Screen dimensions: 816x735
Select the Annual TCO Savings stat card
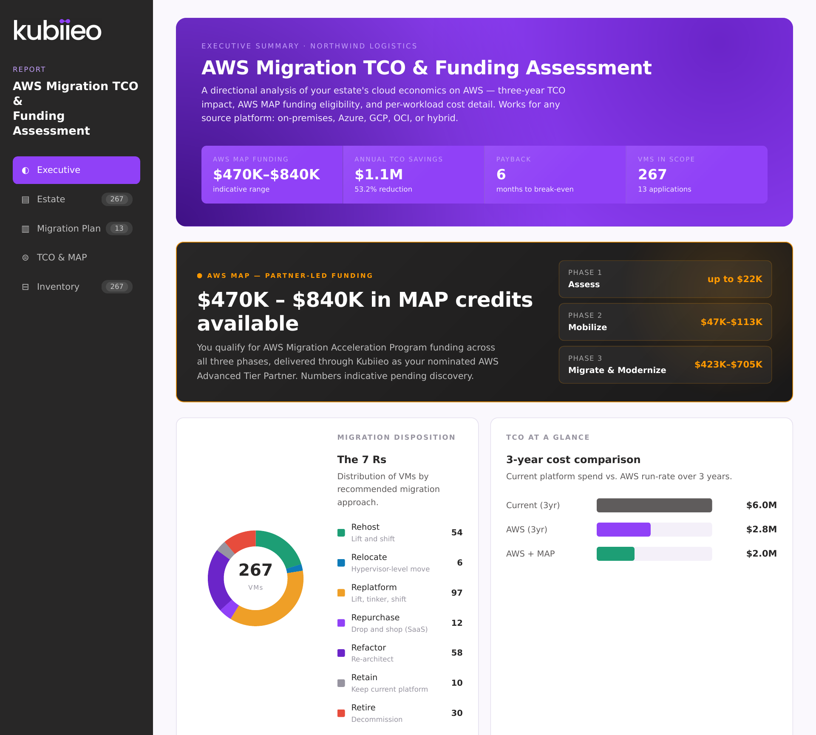coord(414,175)
